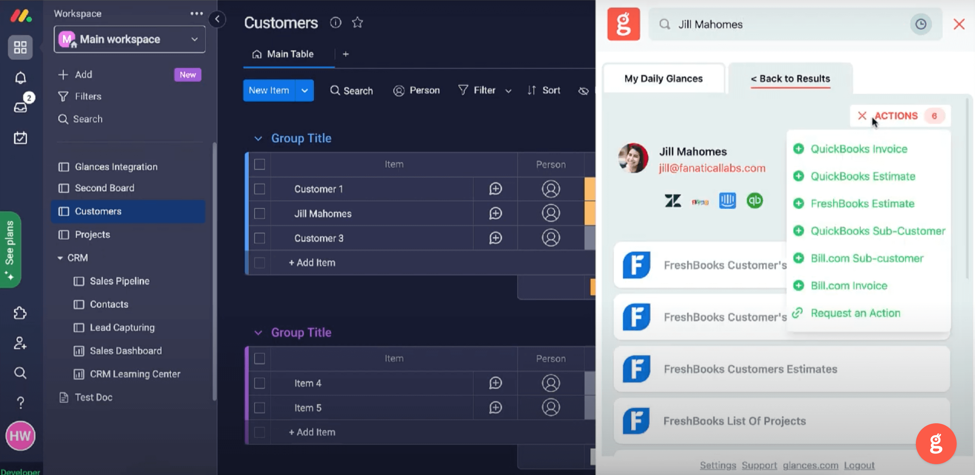The width and height of the screenshot is (975, 475).
Task: Open the invite members icon
Action: click(x=20, y=343)
